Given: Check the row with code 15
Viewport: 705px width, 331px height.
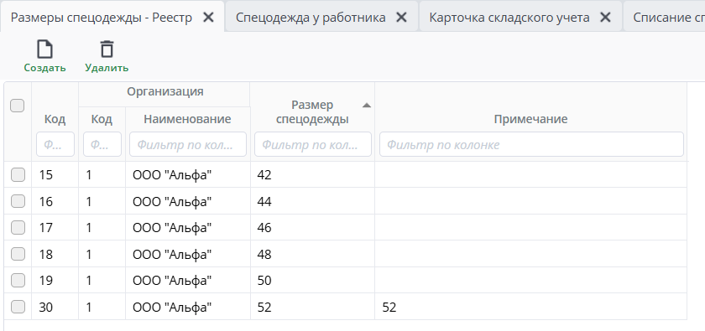Looking at the screenshot, I should pos(18,174).
